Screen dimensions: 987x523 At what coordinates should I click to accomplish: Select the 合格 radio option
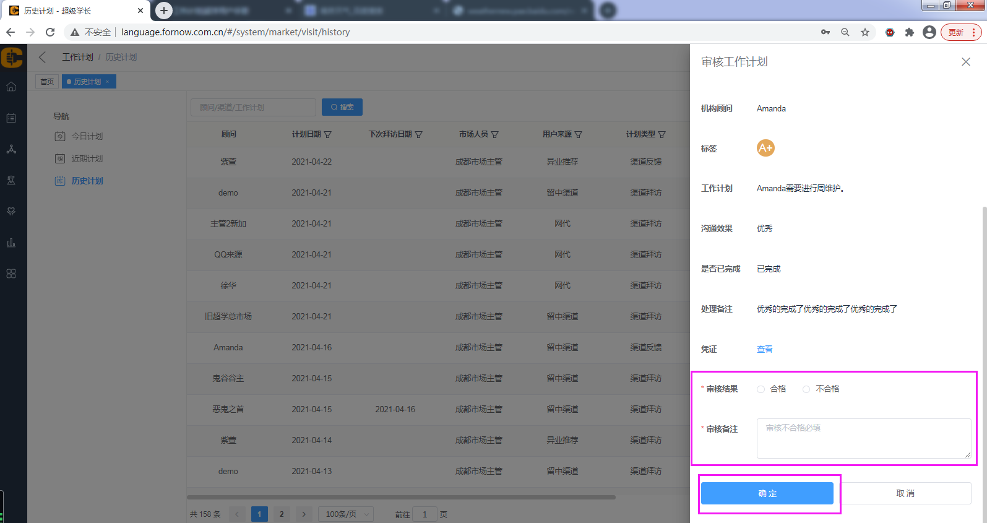[761, 389]
